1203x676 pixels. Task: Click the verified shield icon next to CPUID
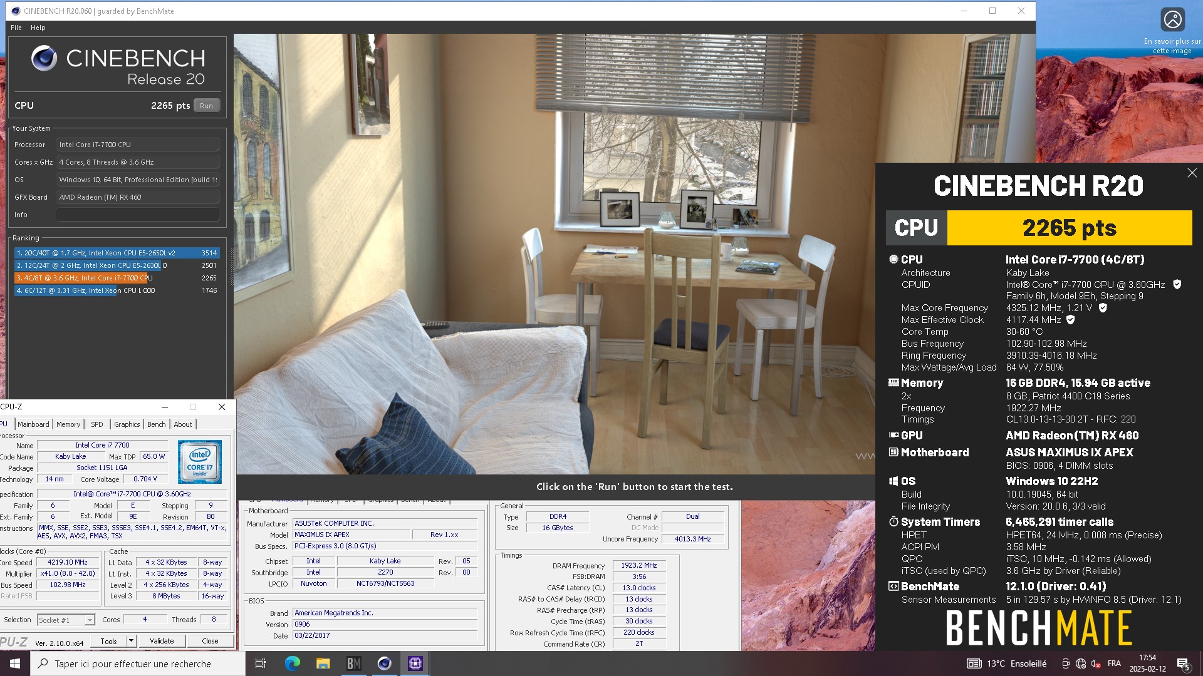pyautogui.click(x=1177, y=284)
